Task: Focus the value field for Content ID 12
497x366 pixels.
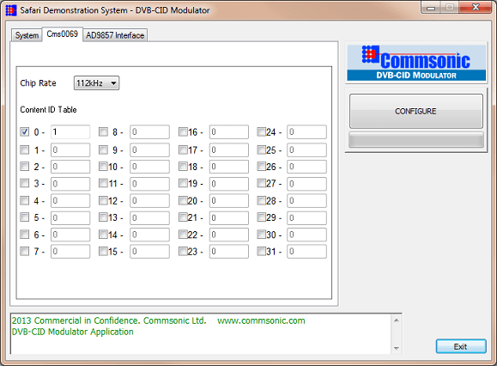Action: (149, 201)
